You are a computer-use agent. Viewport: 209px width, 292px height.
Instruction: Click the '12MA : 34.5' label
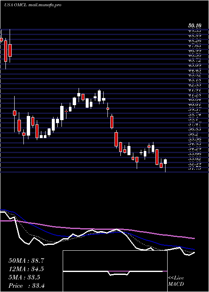[x=26, y=269]
